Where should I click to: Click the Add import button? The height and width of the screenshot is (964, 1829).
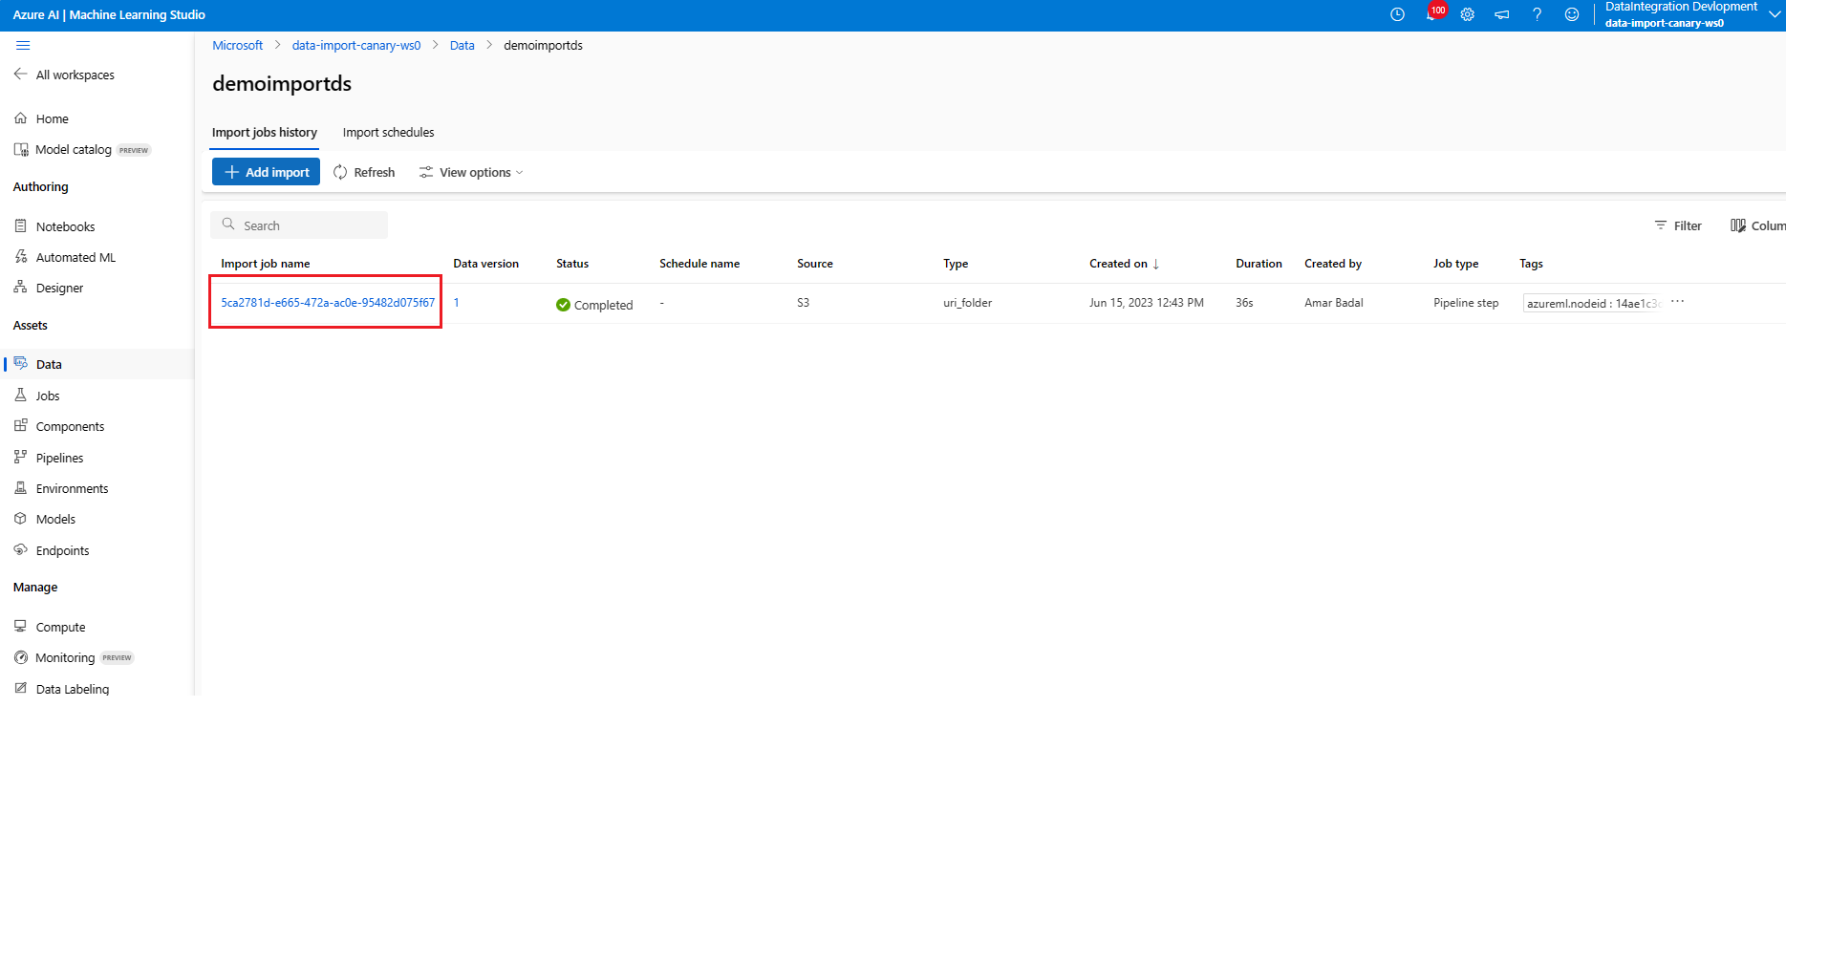266,172
